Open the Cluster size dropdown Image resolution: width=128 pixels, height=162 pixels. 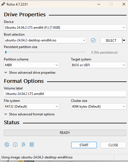tap(98, 107)
